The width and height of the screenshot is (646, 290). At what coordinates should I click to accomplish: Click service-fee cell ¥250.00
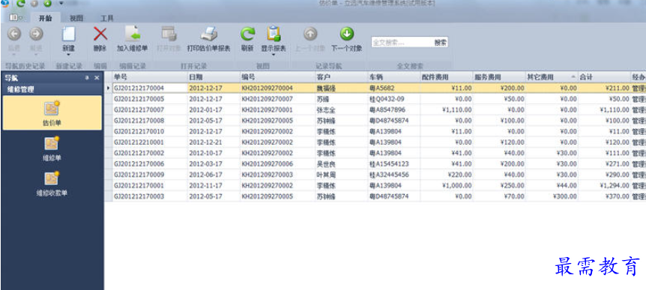499,185
